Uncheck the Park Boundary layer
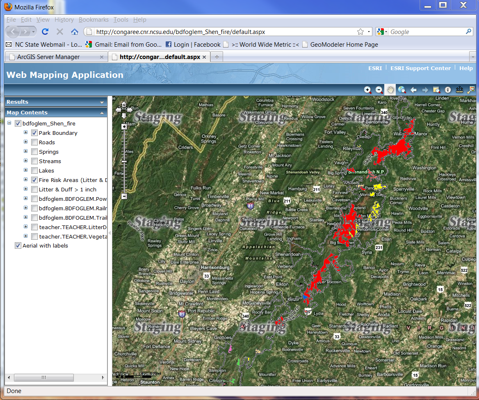Viewport: 479px width, 400px height. (x=34, y=133)
